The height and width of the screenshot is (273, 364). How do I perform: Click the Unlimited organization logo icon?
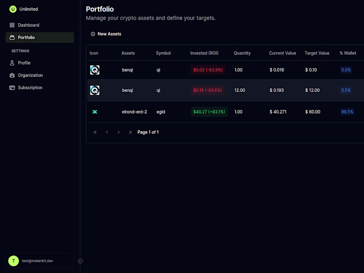[x=13, y=9]
